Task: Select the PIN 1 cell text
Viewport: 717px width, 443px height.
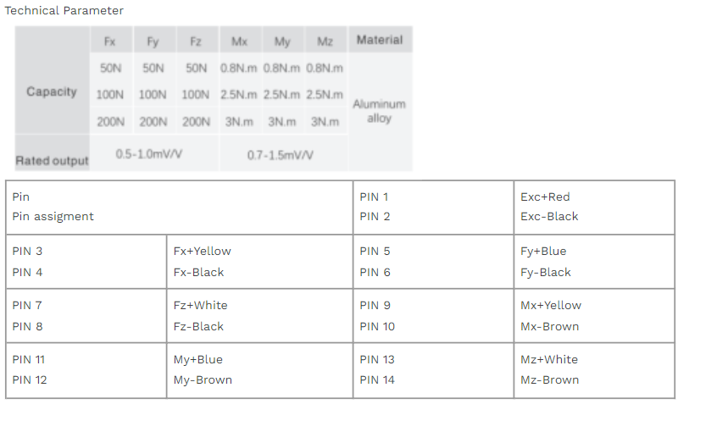Action: click(374, 197)
